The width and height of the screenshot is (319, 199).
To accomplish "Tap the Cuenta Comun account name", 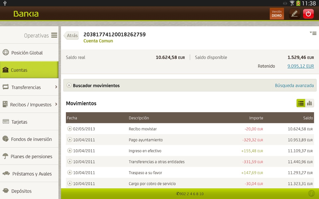I will coord(98,41).
